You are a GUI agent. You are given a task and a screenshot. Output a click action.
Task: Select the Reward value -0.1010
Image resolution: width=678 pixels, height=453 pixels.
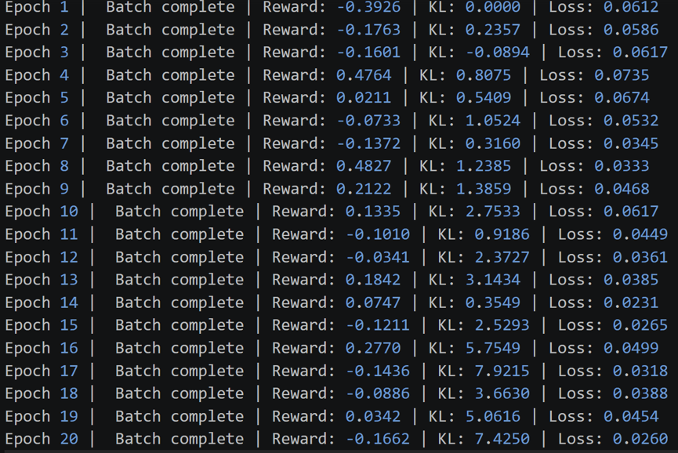(378, 234)
